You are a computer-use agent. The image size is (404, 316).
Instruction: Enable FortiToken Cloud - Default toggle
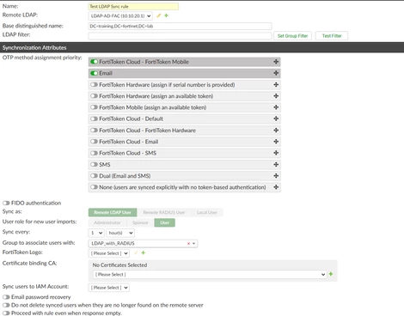pyautogui.click(x=94, y=118)
